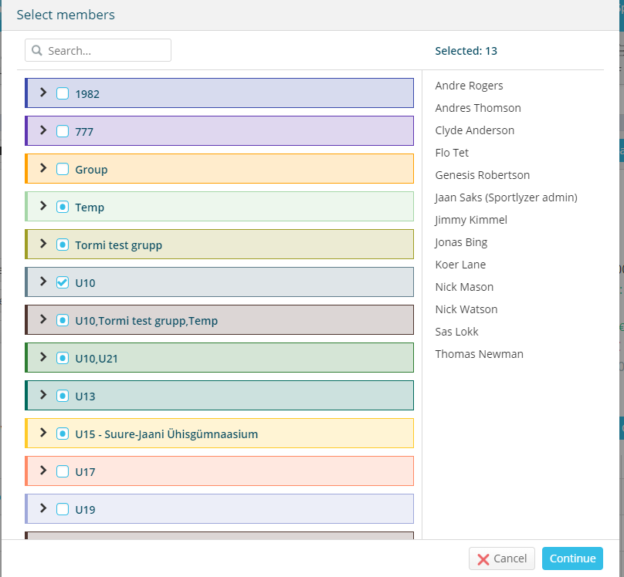Click the red X icon on Cancel
This screenshot has height=577, width=624.
(483, 559)
